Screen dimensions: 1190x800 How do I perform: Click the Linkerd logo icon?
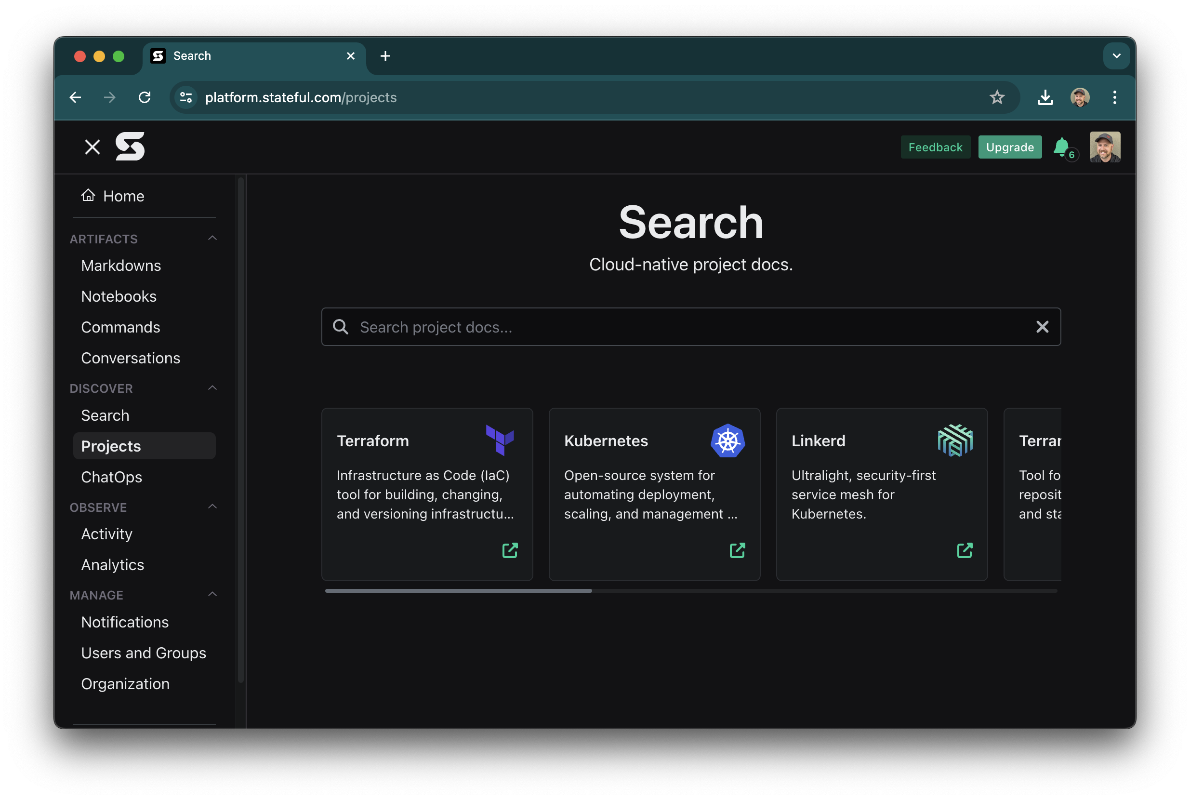955,440
